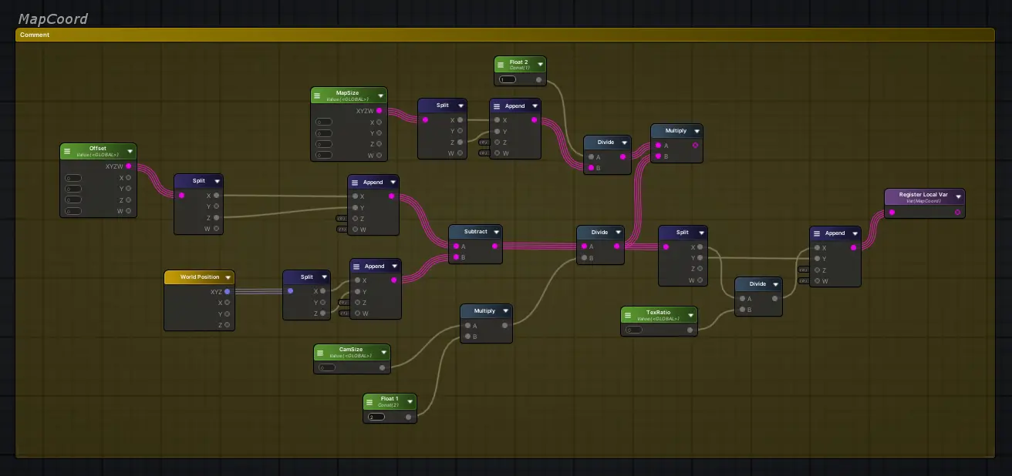
Task: Click the Offset node's hamburger menu icon
Action: [67, 151]
